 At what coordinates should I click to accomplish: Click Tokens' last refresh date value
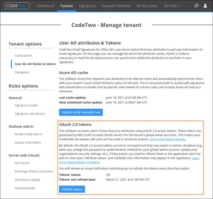click(128, 180)
